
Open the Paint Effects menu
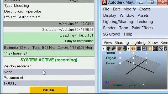[x=142, y=28]
